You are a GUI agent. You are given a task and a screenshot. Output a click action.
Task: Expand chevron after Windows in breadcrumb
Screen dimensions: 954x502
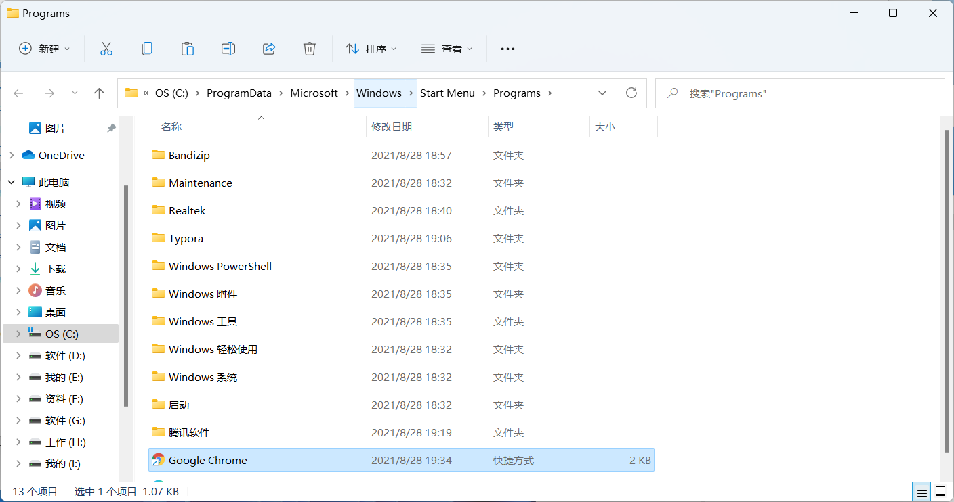411,93
